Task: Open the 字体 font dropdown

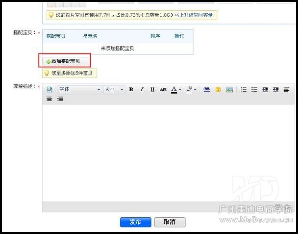Action: 80,89
